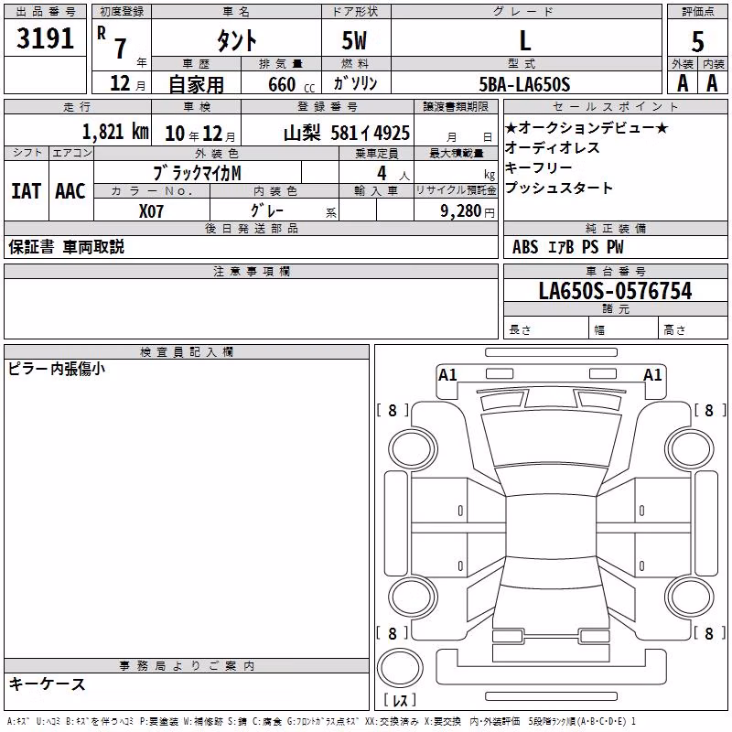Image resolution: width=732 pixels, height=732 pixels.
Task: Click the grade value L
Action: coord(525,40)
